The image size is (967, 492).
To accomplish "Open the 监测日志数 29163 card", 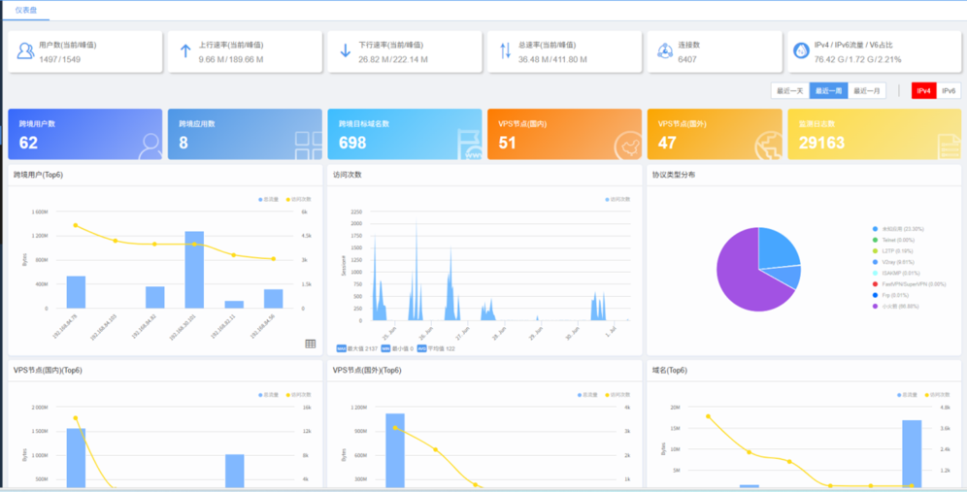I will [x=874, y=135].
